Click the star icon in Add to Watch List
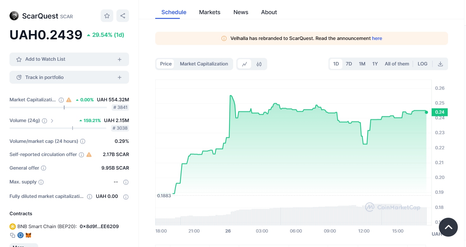This screenshot has width=466, height=247. (x=19, y=59)
